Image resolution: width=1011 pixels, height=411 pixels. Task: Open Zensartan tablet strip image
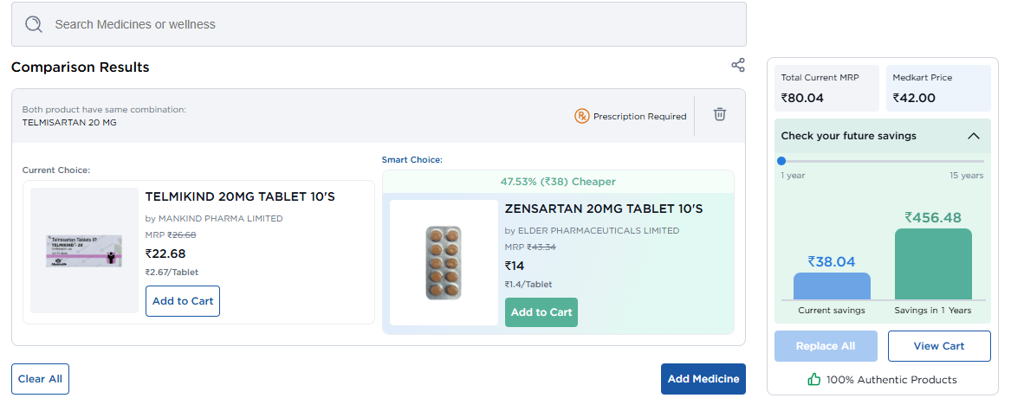tap(444, 262)
